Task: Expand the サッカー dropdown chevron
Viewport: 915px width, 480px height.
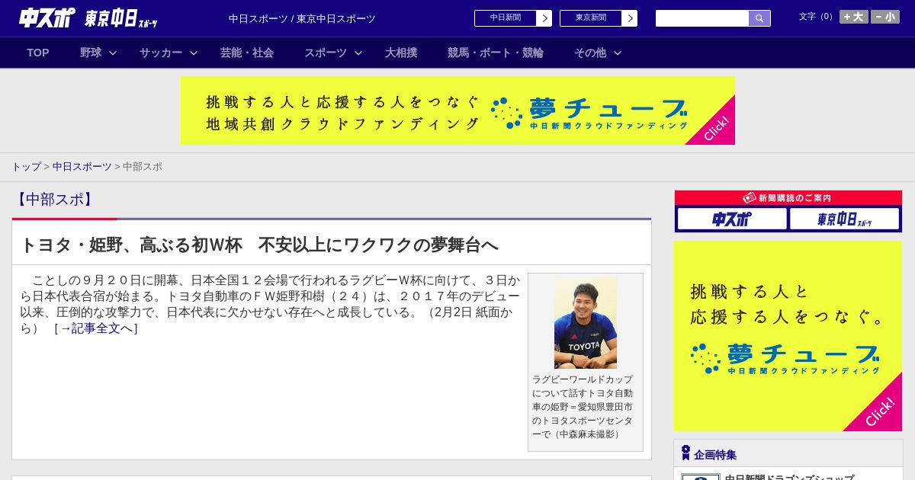Action: [194, 53]
